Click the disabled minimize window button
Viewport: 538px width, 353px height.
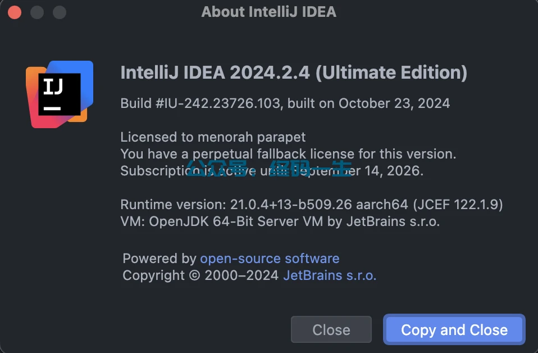tap(37, 12)
